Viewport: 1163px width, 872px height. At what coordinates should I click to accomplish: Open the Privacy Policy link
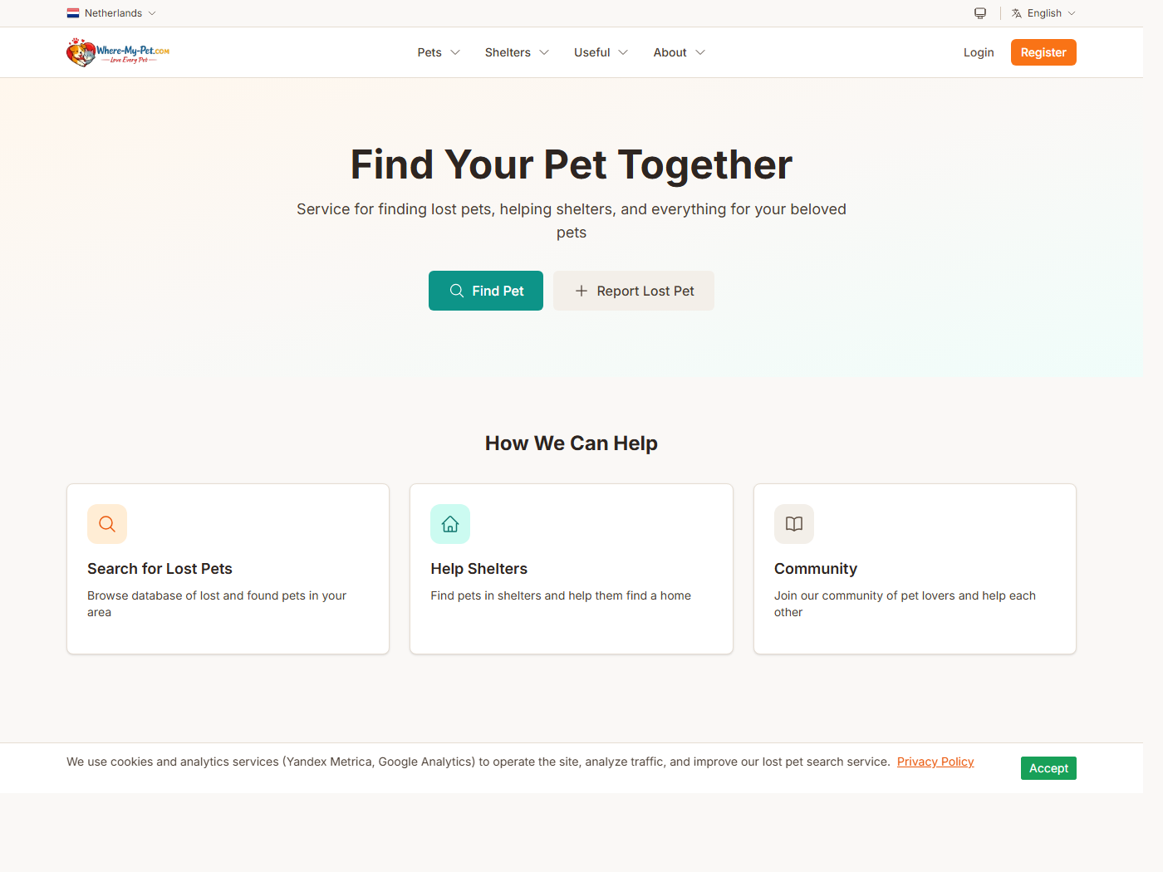(x=935, y=762)
